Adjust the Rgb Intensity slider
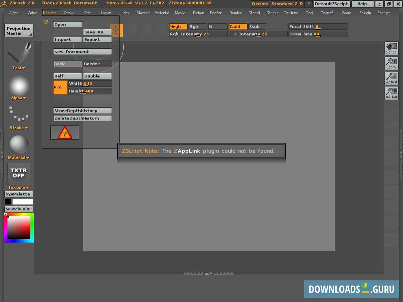The image size is (403, 302). point(198,34)
